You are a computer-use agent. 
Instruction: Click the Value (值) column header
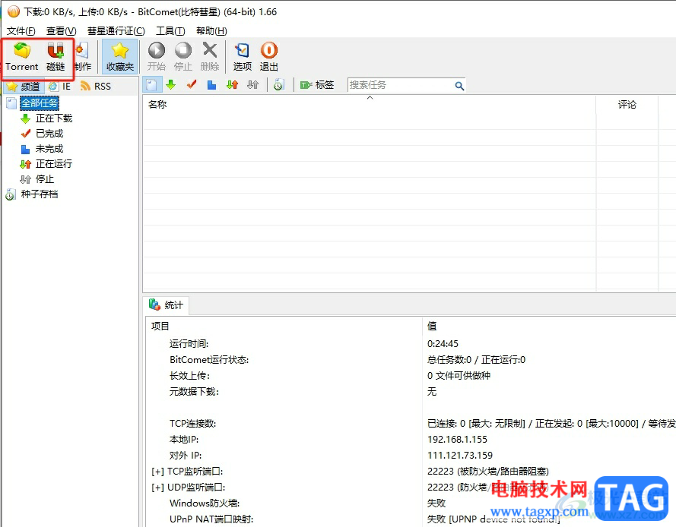click(x=549, y=326)
